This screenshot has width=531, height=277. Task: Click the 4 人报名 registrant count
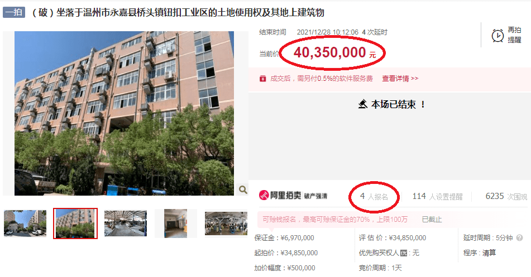(x=374, y=197)
